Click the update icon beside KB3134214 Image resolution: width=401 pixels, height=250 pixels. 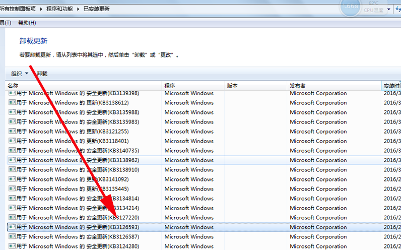[12, 208]
